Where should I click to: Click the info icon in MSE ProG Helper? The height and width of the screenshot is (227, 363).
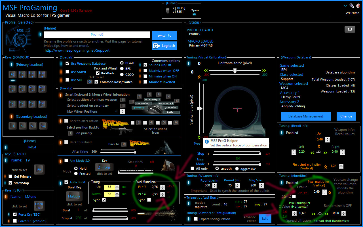point(207,141)
